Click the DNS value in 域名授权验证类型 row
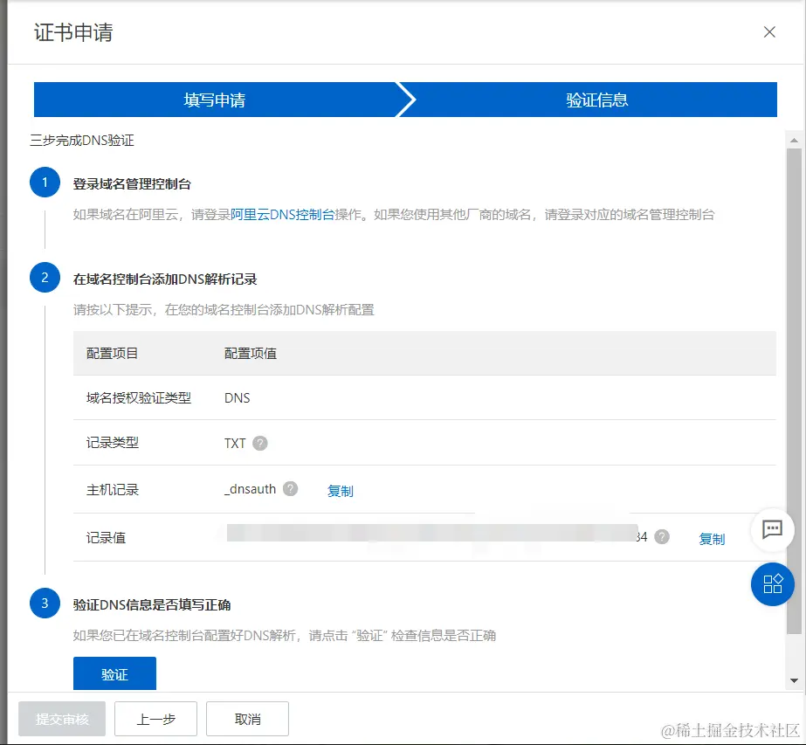The height and width of the screenshot is (745, 806). tap(237, 398)
